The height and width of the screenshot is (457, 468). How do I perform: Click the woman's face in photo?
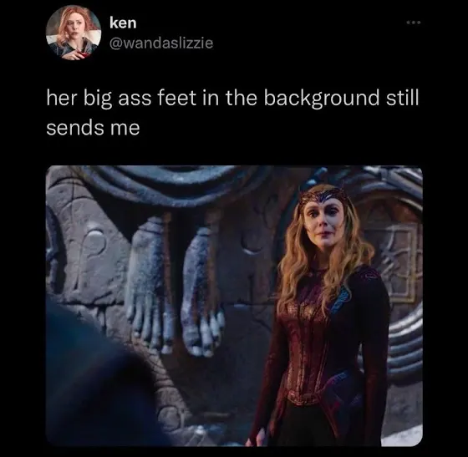(x=324, y=221)
